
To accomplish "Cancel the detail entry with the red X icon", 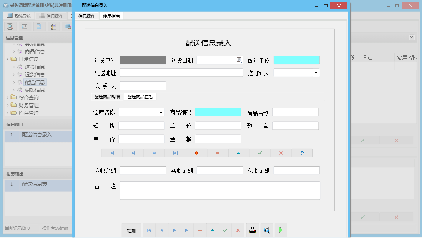I will [281, 153].
